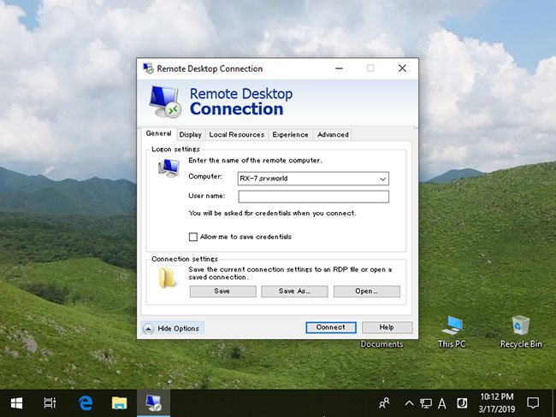Click the IME input mode 'A' indicator
Image resolution: width=556 pixels, height=417 pixels.
click(x=442, y=403)
